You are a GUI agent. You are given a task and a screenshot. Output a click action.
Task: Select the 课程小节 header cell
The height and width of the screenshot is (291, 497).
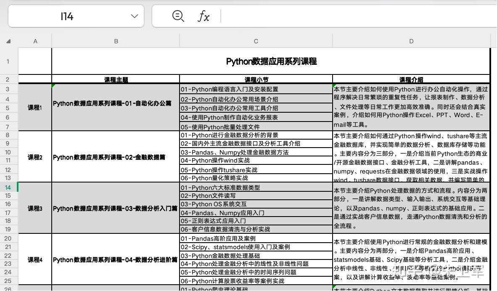click(256, 79)
